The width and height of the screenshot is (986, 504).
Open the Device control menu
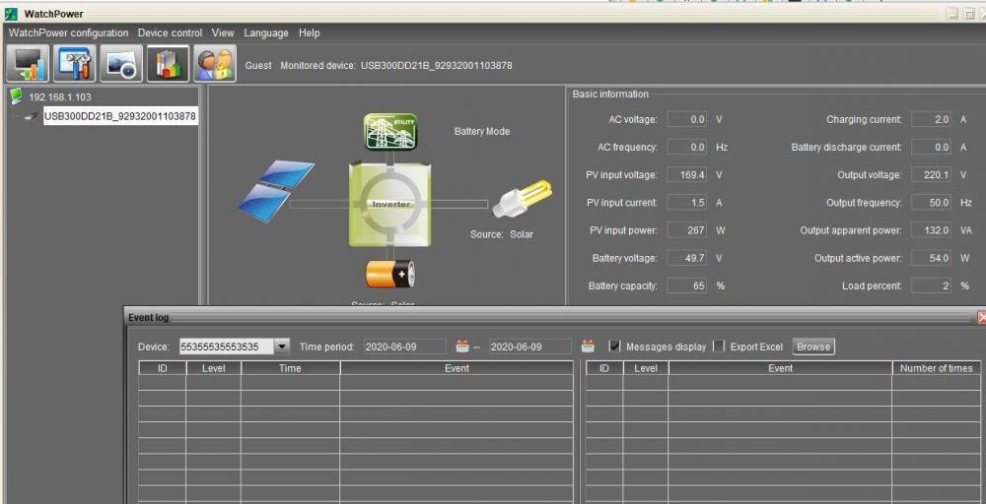pyautogui.click(x=170, y=32)
